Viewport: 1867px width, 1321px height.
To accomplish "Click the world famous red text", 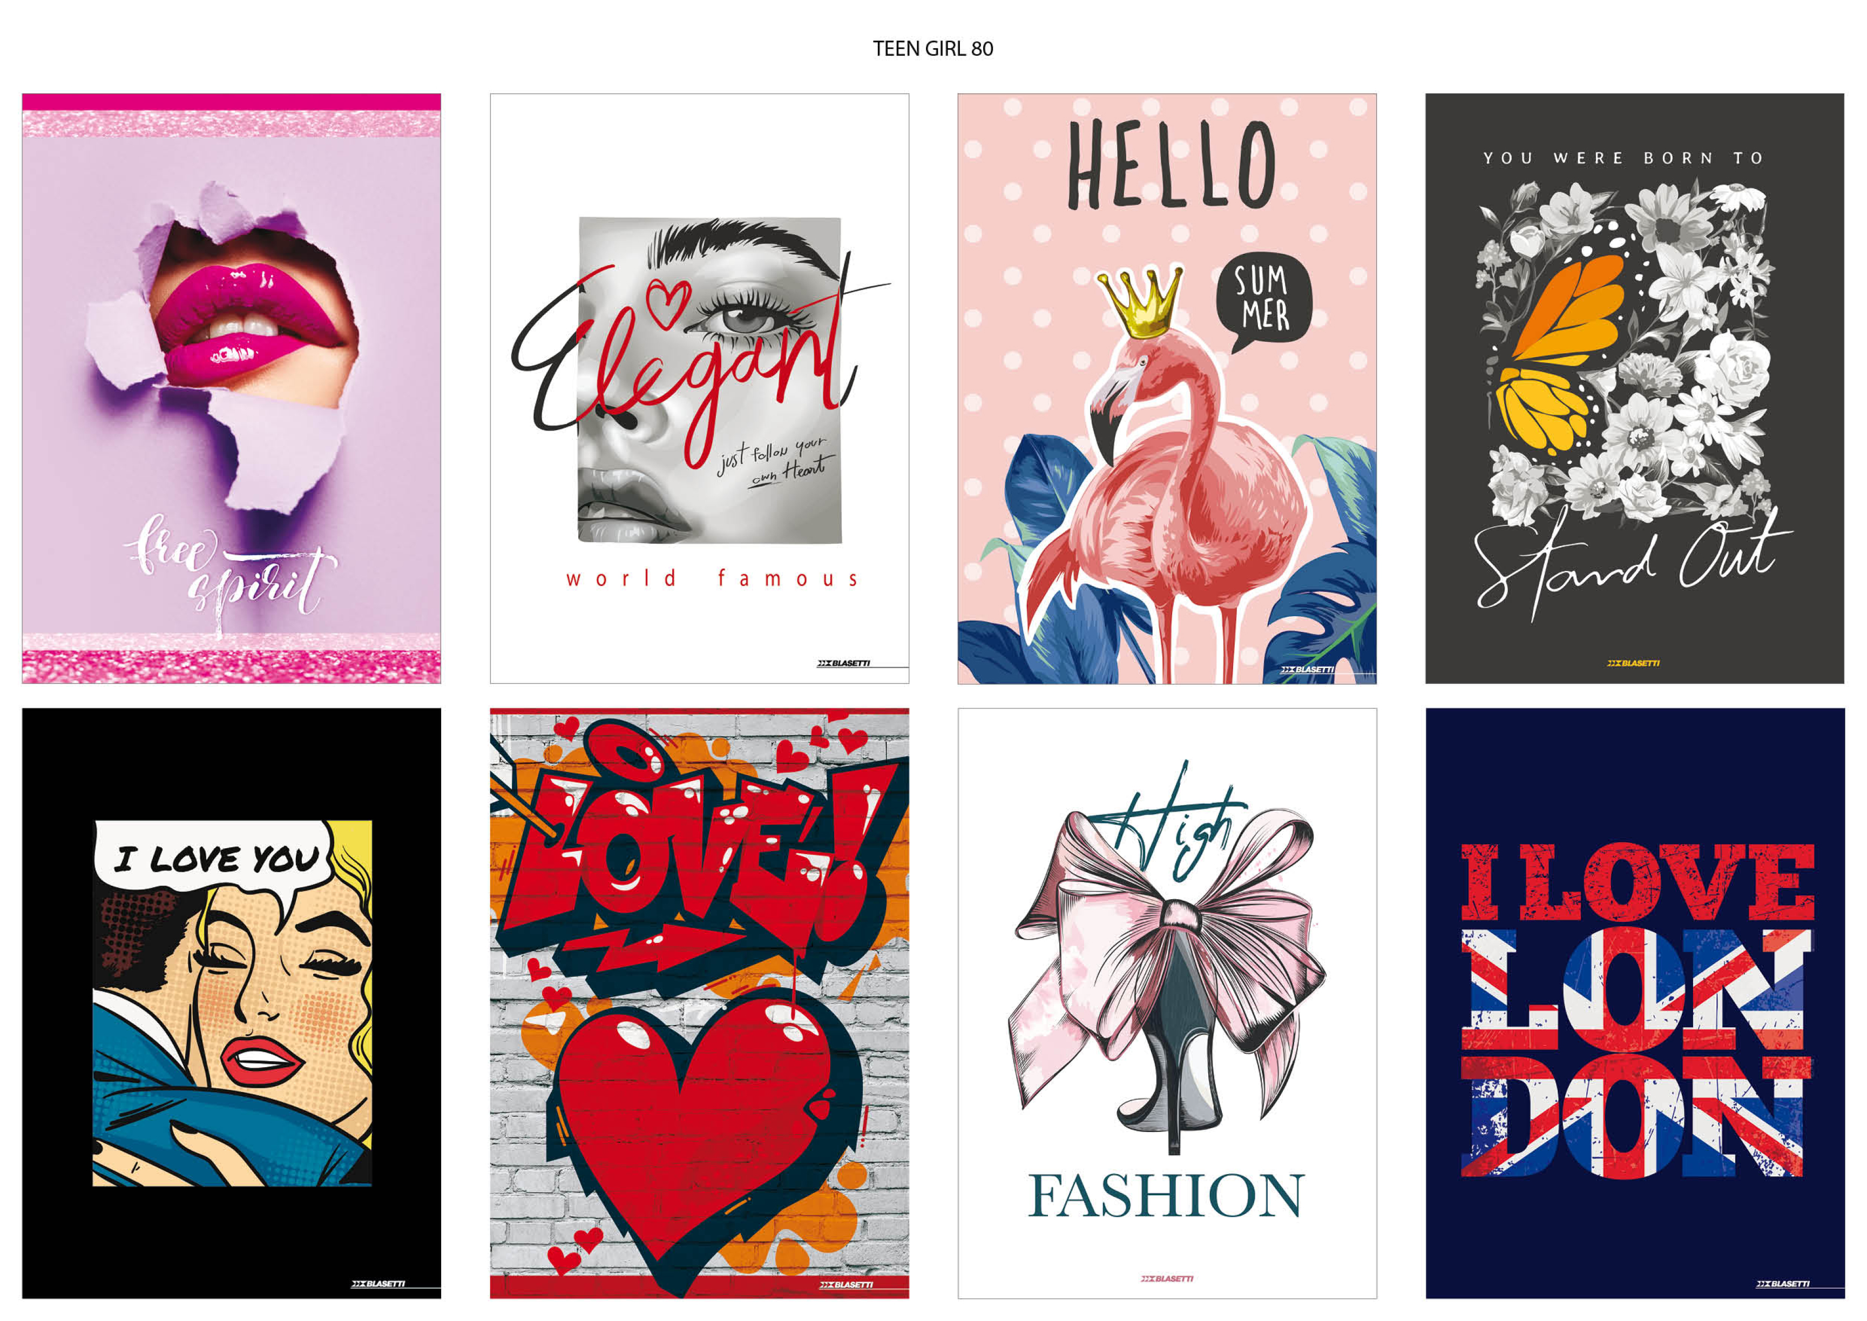I will pyautogui.click(x=712, y=578).
